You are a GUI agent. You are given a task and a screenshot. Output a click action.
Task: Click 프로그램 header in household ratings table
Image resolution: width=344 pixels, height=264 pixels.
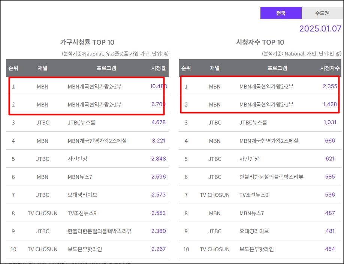click(106, 68)
